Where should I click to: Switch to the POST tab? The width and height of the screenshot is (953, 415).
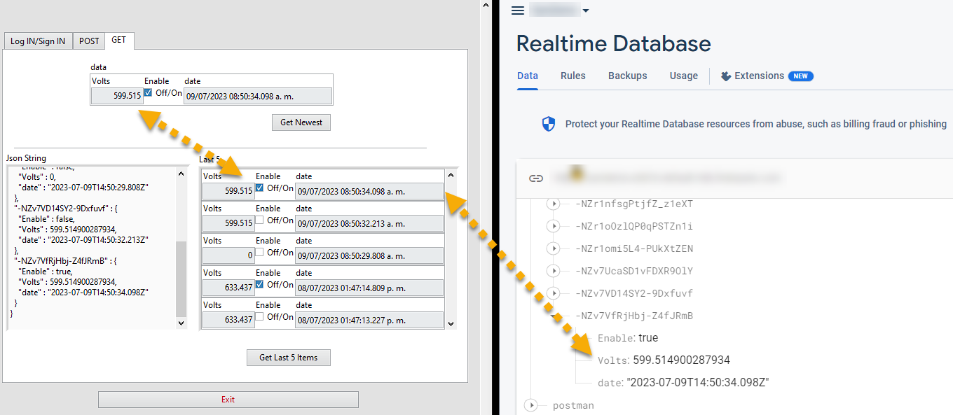88,41
